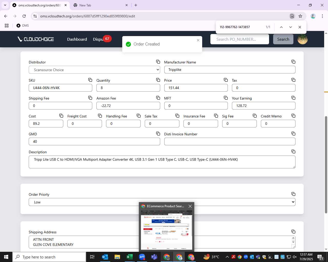The height and width of the screenshot is (262, 328).
Task: Copy the MFT field value
Action: (226, 98)
